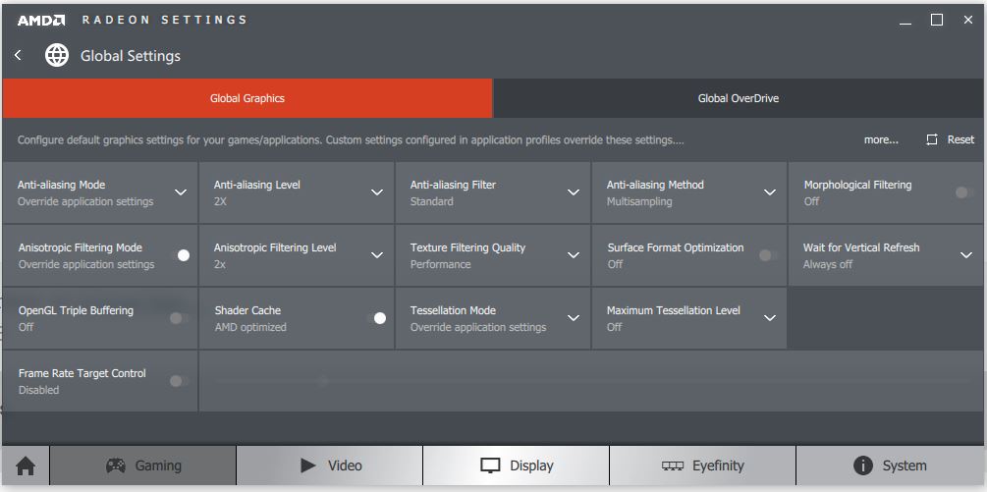Disable the Shader Cache toggle
Screen dimensions: 987x492
click(376, 318)
